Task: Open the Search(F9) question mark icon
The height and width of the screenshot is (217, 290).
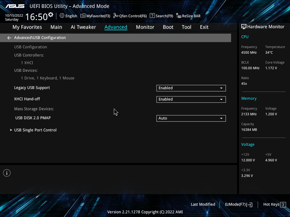Action: tap(152, 16)
